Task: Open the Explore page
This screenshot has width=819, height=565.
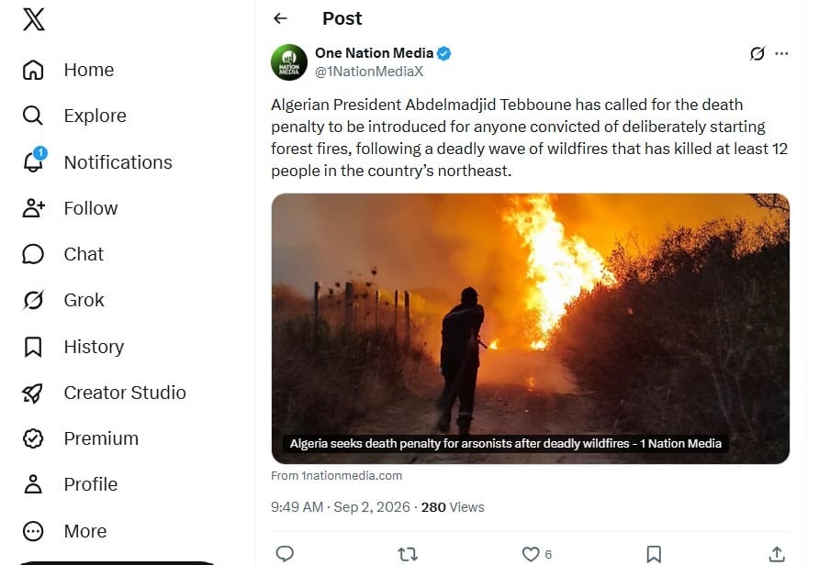Action: tap(74, 116)
